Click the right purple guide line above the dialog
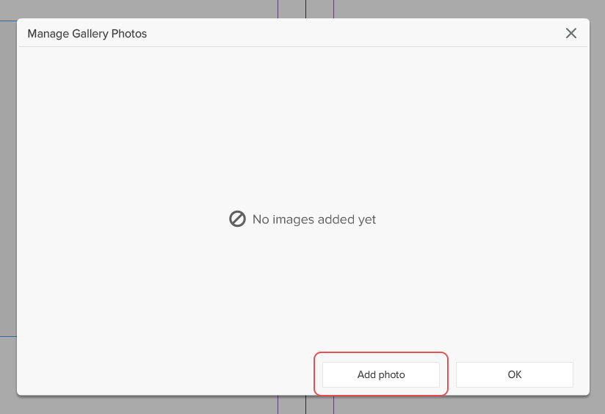Viewport: 605px width, 414px height. pyautogui.click(x=333, y=8)
